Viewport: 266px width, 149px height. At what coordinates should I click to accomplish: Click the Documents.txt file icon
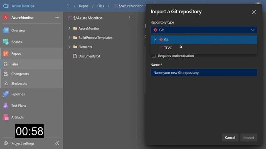(x=75, y=56)
